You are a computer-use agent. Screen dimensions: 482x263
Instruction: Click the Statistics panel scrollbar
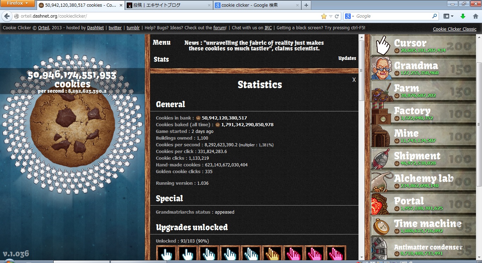point(361,71)
